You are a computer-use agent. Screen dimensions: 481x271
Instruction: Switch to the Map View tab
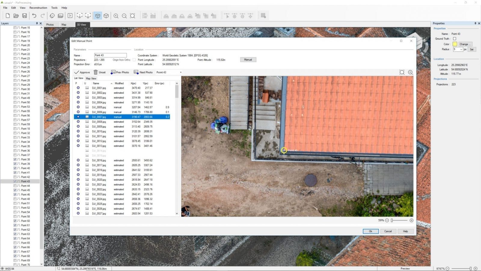pos(91,78)
